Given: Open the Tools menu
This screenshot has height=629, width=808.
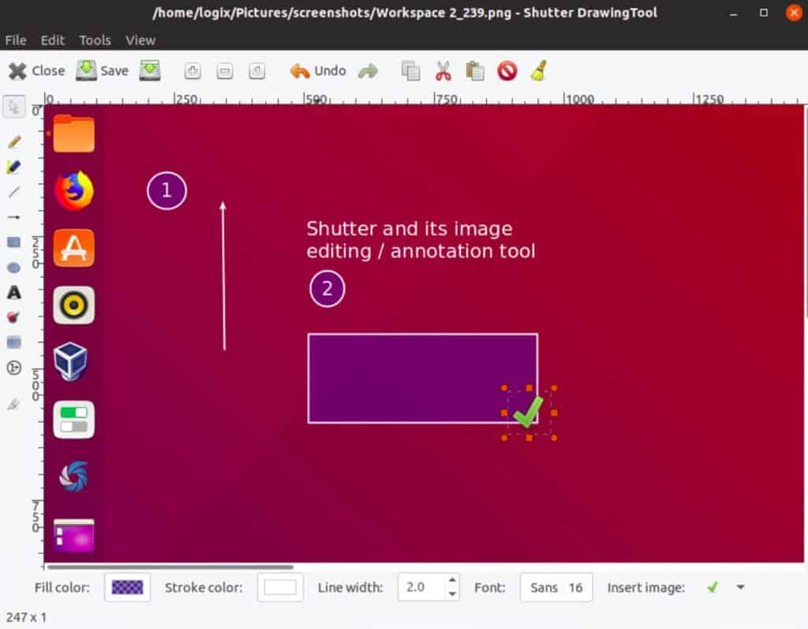Looking at the screenshot, I should (95, 40).
